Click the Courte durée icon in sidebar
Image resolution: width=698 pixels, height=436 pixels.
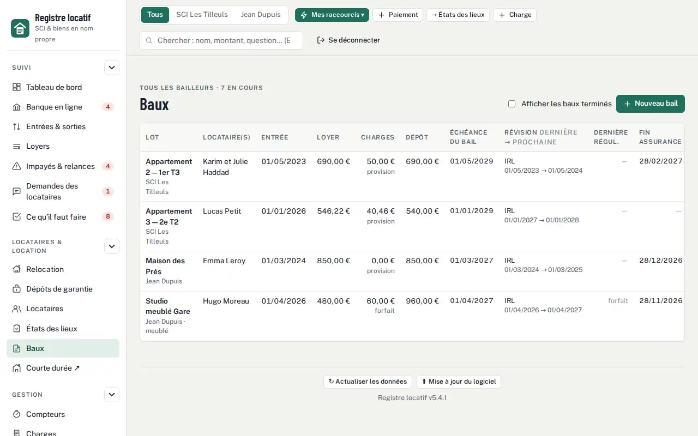tap(16, 368)
